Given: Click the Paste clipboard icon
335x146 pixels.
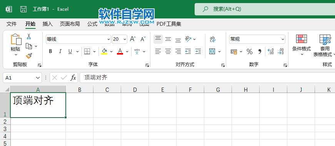Looking at the screenshot, I should [16, 39].
